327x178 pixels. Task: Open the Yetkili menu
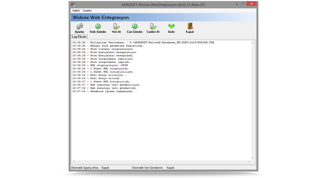(x=76, y=11)
